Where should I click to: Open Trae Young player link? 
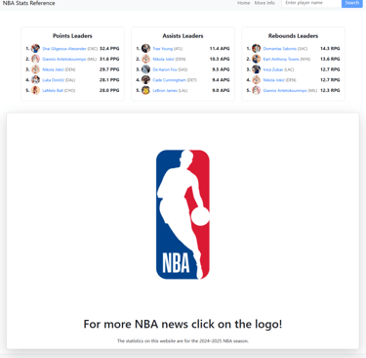(163, 49)
